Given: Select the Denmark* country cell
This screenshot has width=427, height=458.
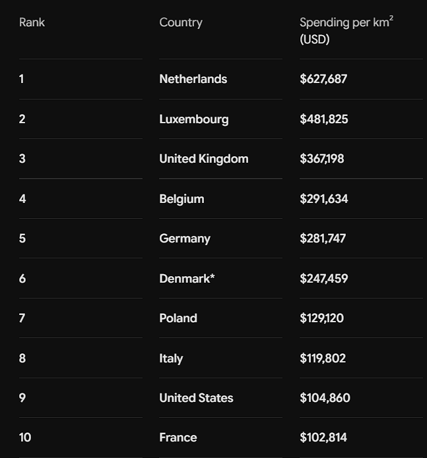Looking at the screenshot, I should click(187, 279).
